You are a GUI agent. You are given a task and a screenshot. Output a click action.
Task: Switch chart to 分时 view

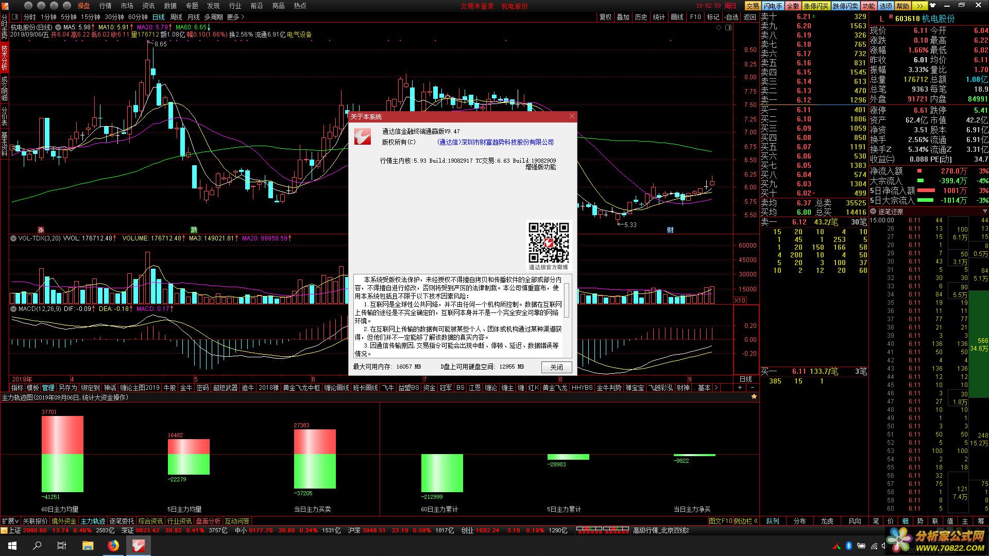30,17
